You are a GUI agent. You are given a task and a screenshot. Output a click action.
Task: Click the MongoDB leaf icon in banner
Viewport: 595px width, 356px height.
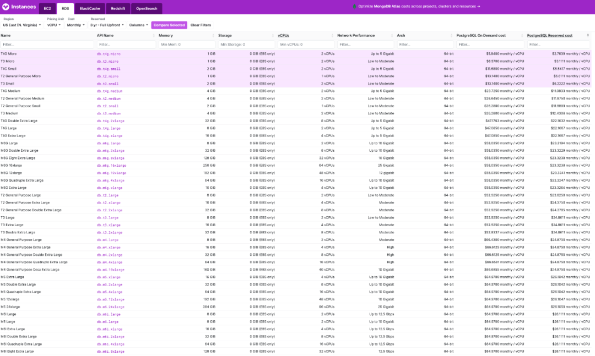(354, 7)
